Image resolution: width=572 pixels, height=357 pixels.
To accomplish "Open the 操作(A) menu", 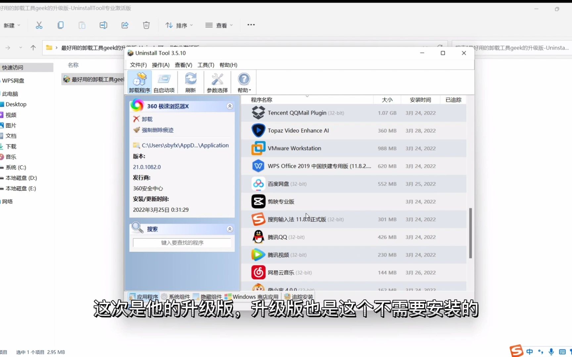I will tap(161, 65).
